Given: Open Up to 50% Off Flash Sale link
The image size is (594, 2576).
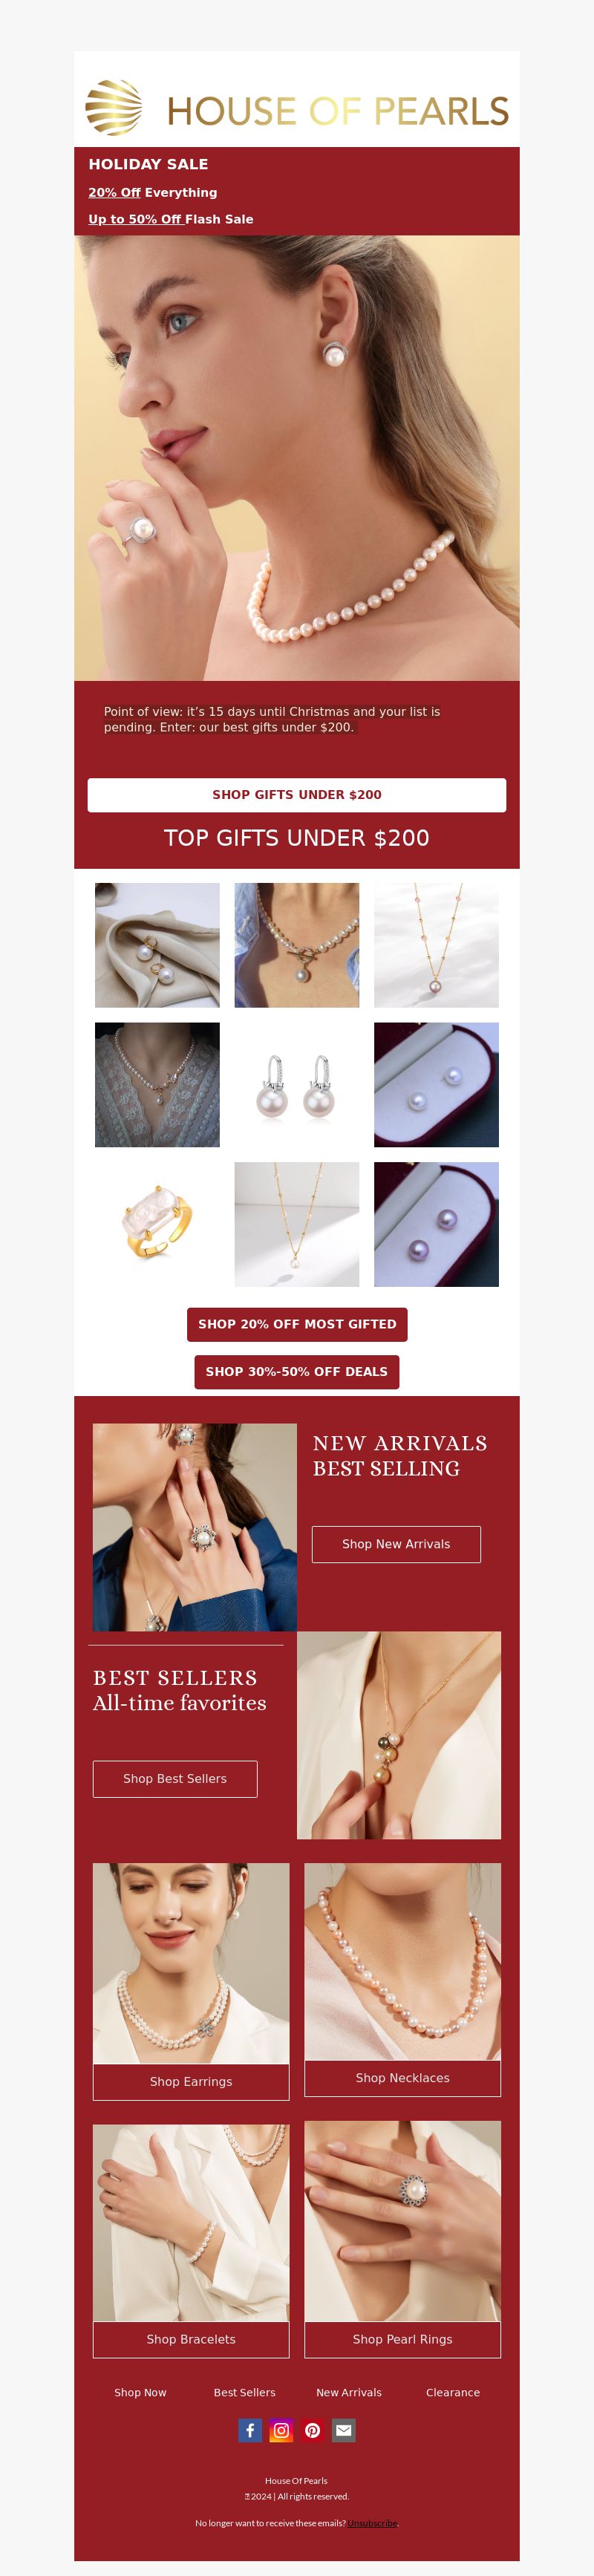Looking at the screenshot, I should pyautogui.click(x=170, y=219).
